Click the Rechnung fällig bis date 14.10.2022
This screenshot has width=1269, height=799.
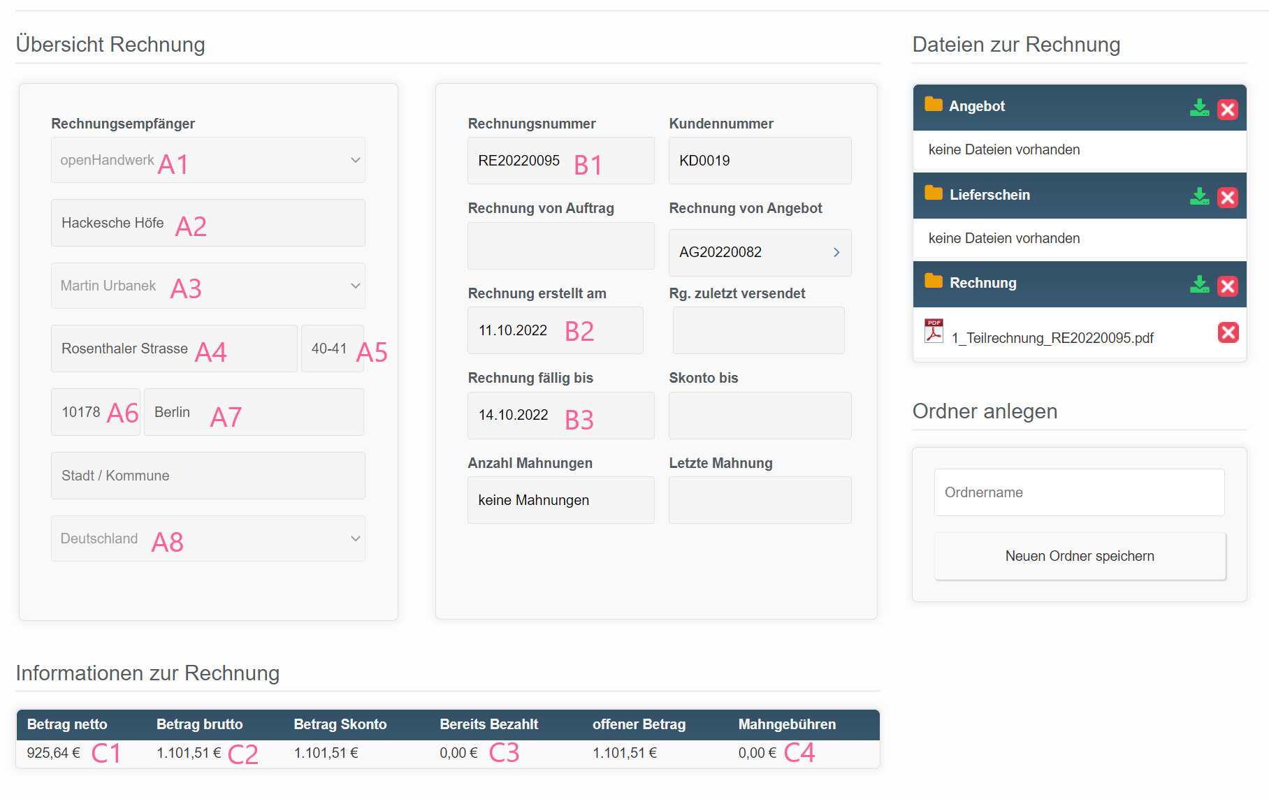[x=561, y=416]
